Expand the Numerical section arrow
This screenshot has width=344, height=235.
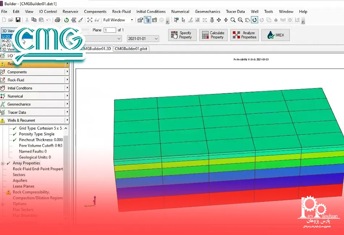(67, 96)
